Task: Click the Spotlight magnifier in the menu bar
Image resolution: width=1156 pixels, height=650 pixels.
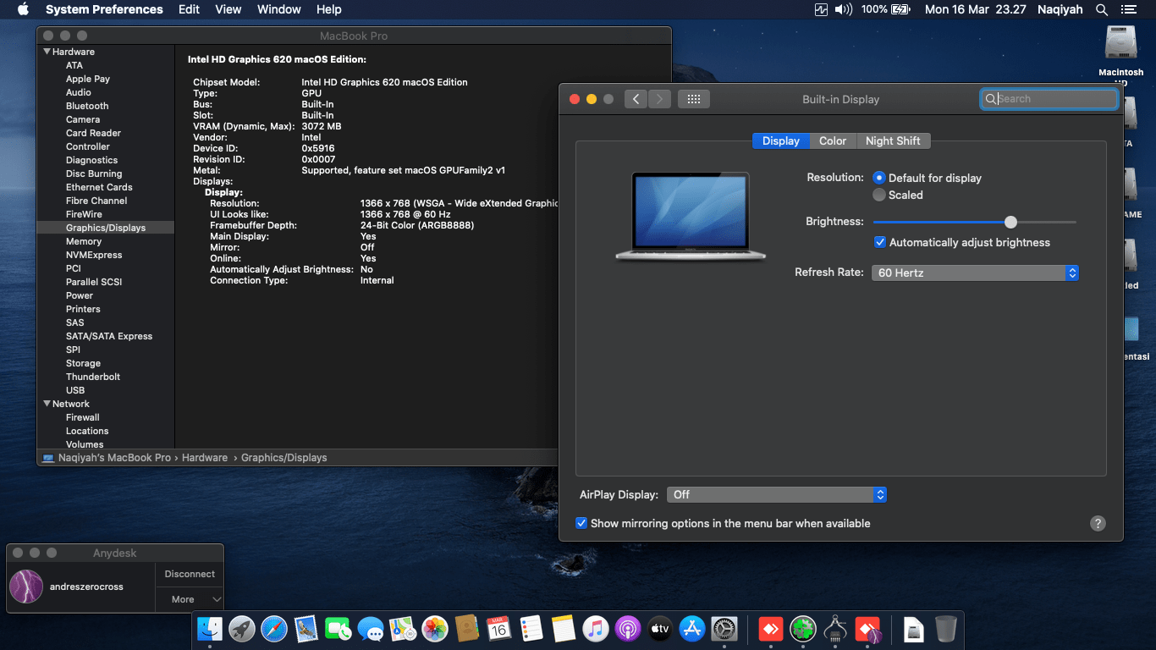Action: 1102,9
